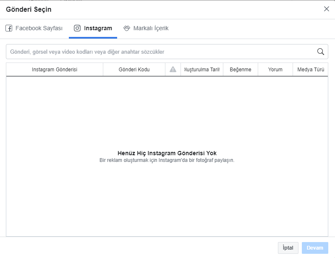Image resolution: width=335 pixels, height=258 pixels.
Task: Click the Instagram camera icon
Action: pos(77,28)
